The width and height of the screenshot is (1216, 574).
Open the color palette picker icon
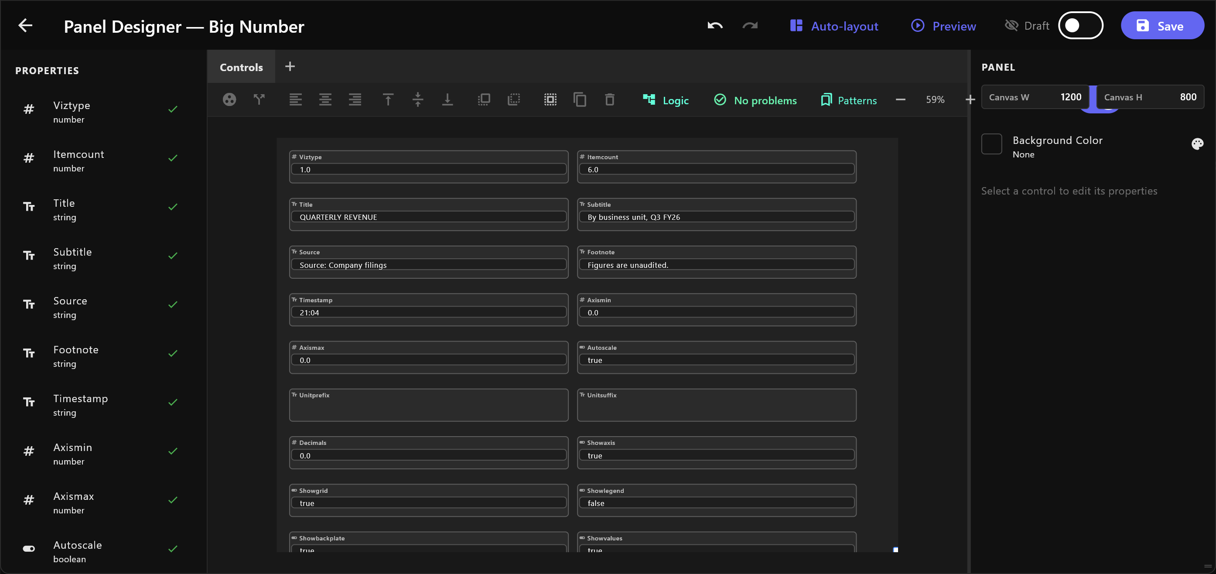(x=1197, y=144)
